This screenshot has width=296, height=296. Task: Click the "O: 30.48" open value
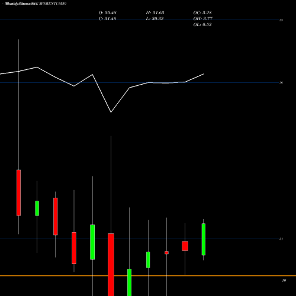click(x=107, y=13)
